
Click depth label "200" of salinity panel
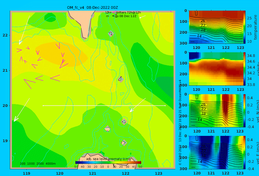183,74
